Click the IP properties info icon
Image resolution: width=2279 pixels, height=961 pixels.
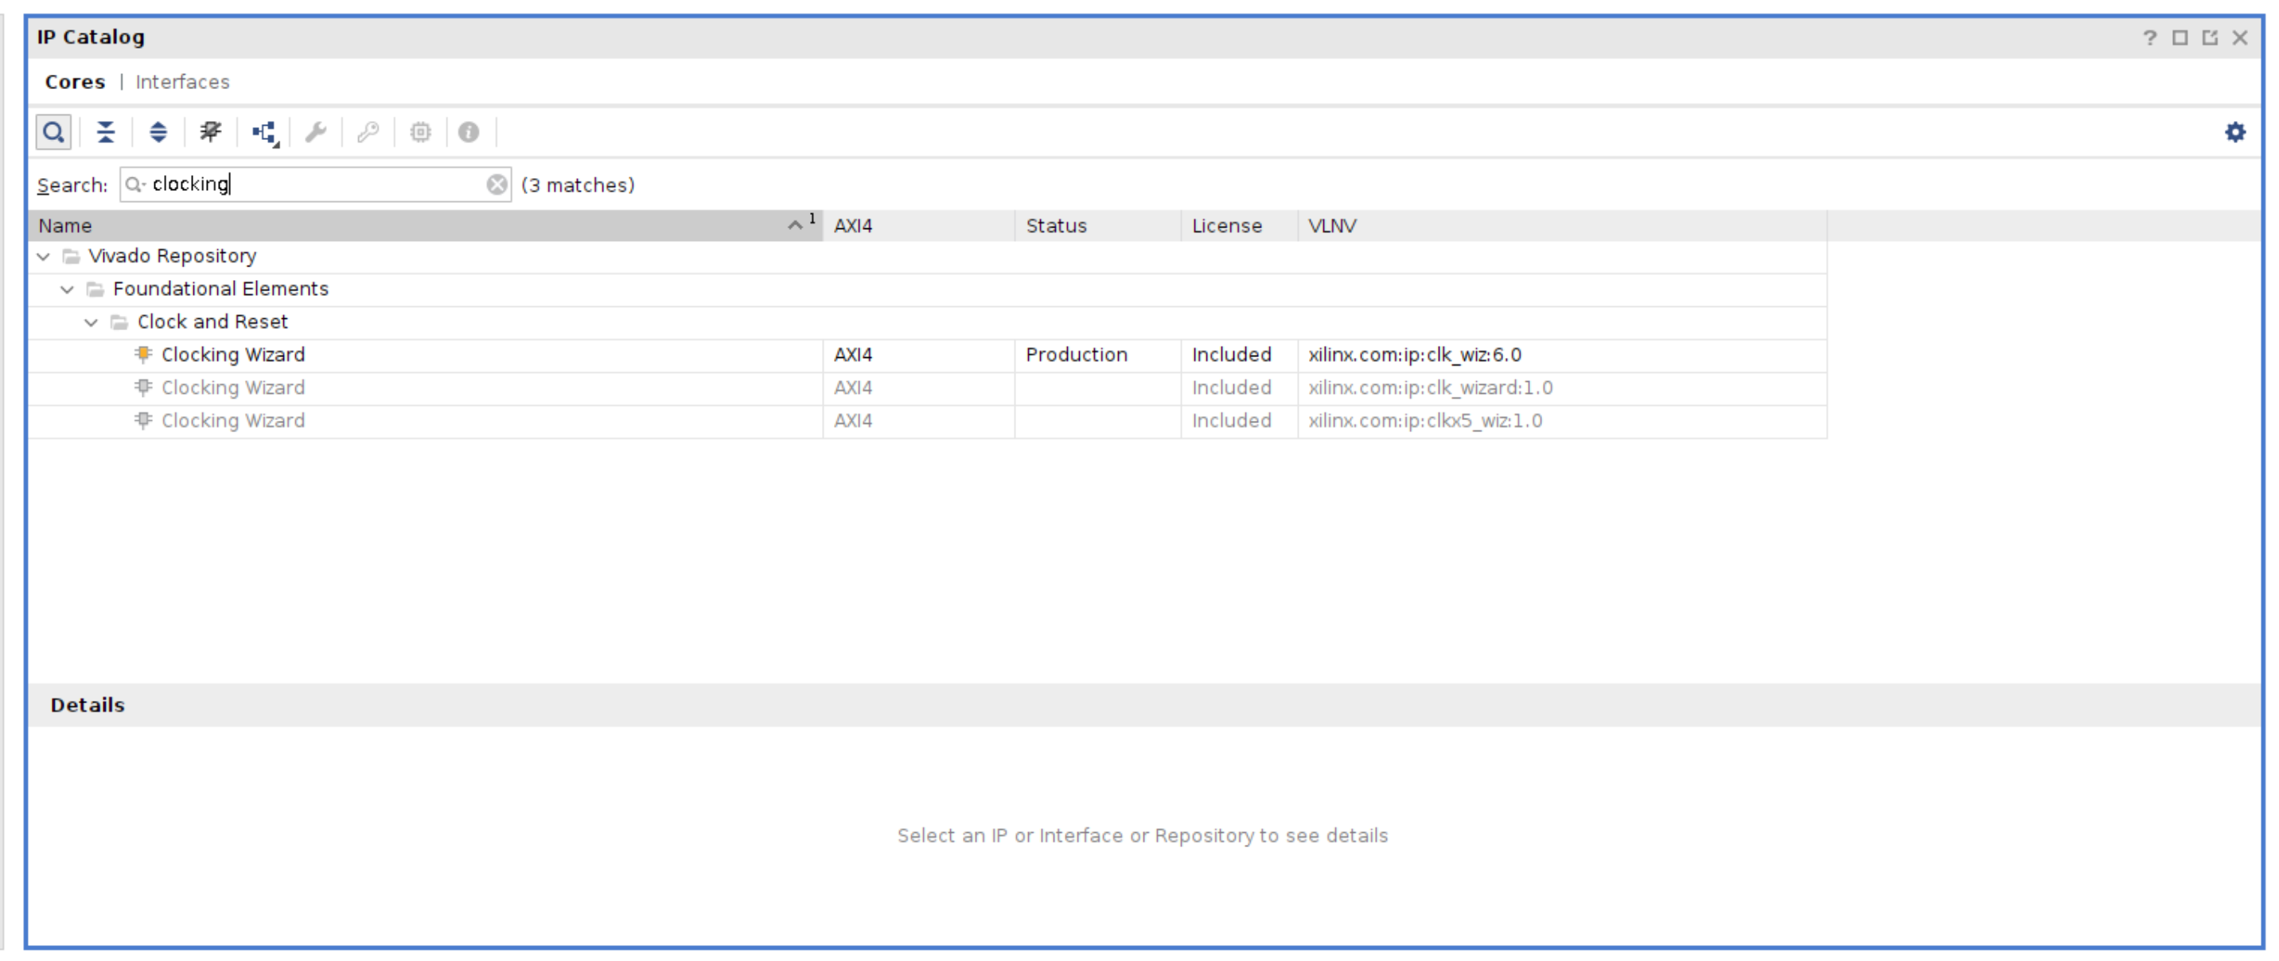(x=469, y=133)
